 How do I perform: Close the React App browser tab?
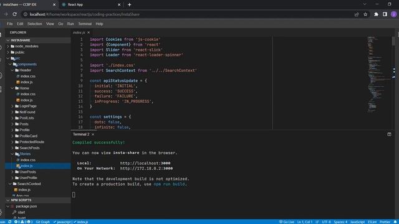click(x=119, y=4)
